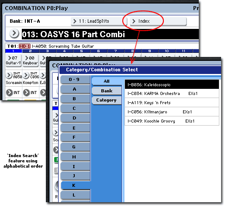Choose the H index tab
This screenshot has width=225, height=207.
point(75,157)
